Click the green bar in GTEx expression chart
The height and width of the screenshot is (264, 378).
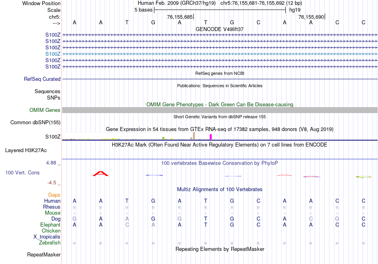(x=164, y=138)
